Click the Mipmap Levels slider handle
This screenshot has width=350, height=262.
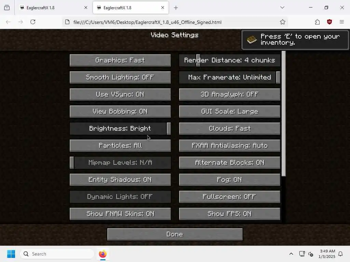coord(72,163)
